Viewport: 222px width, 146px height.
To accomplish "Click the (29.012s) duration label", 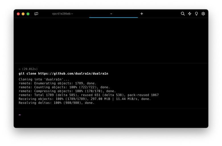I will [x=30, y=69].
